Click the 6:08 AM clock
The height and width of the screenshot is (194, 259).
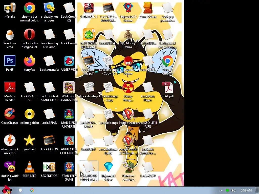246,190
